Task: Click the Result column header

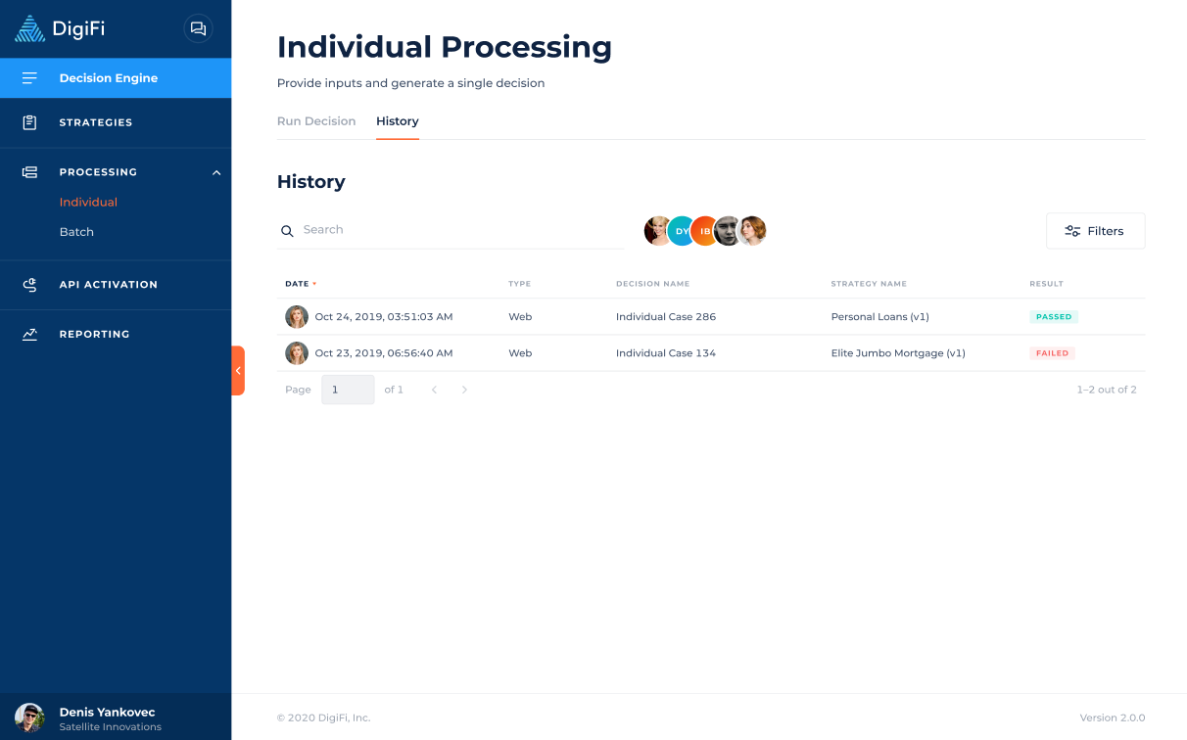Action: (x=1046, y=284)
